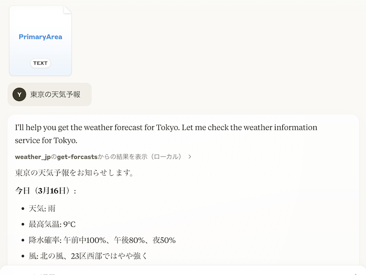Viewport: 366px width, 275px height.
Task: Click the sentence starting with I'll help you get
Action: pos(166,128)
